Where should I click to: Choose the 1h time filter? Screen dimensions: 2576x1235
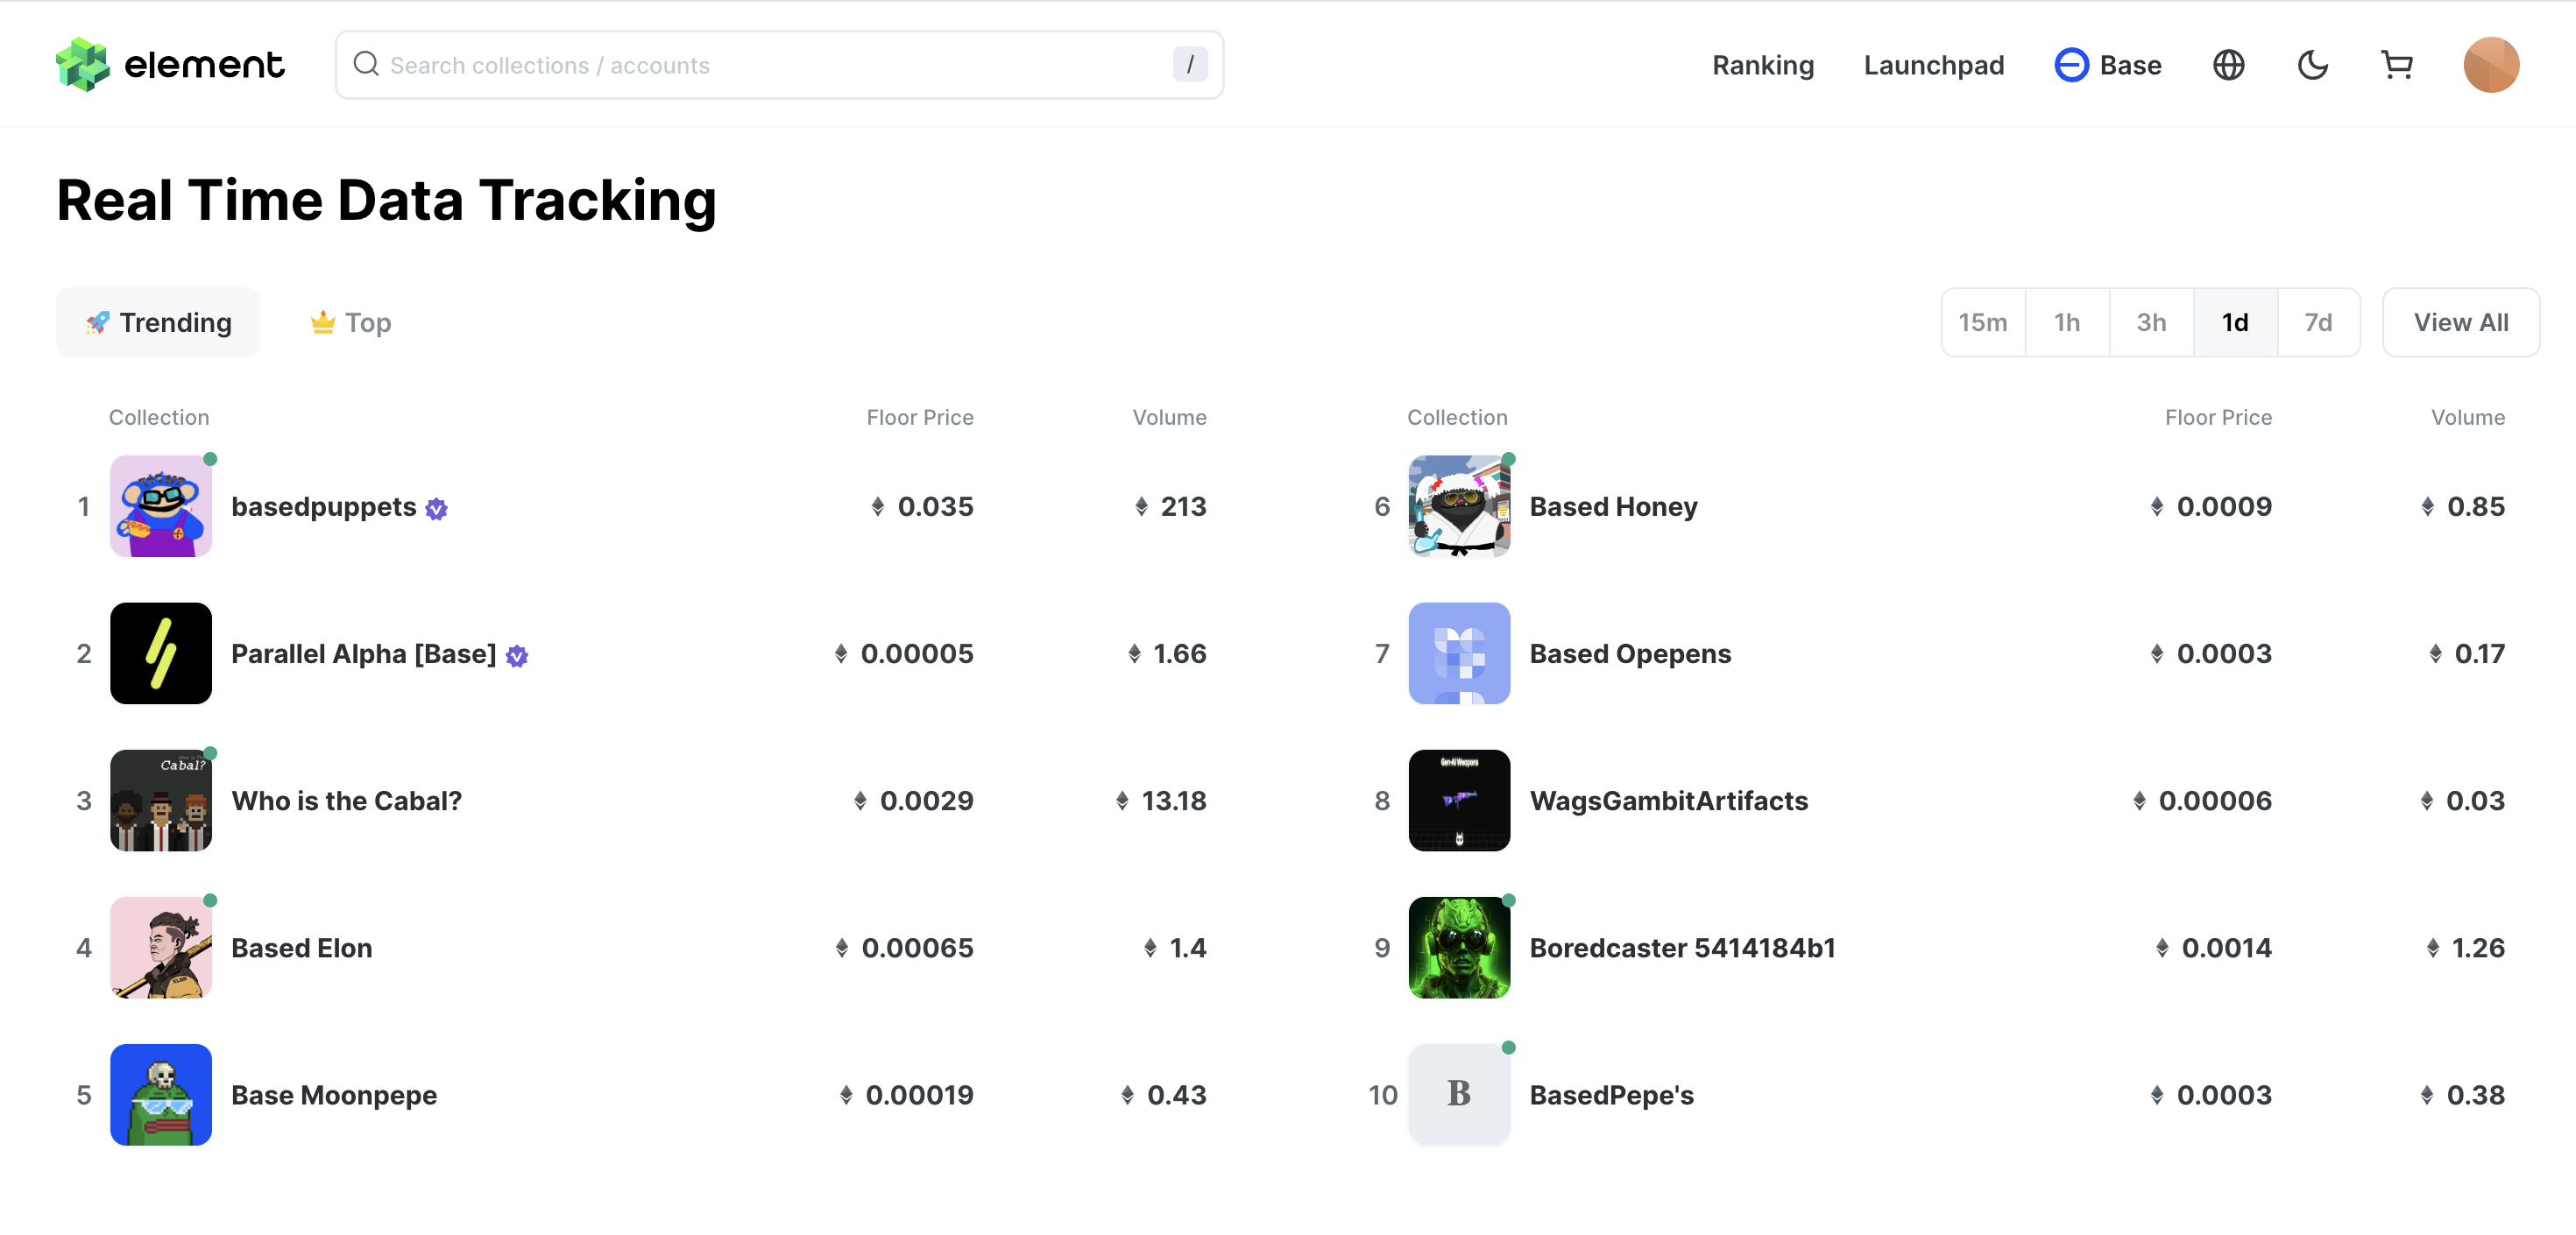pyautogui.click(x=2066, y=322)
